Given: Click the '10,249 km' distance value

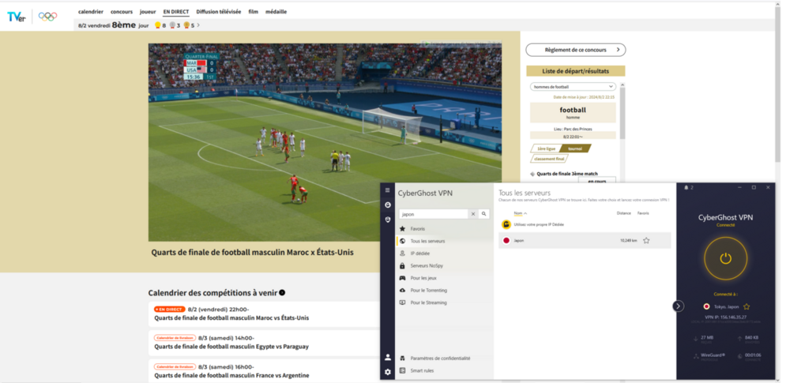Looking at the screenshot, I should click(x=628, y=241).
